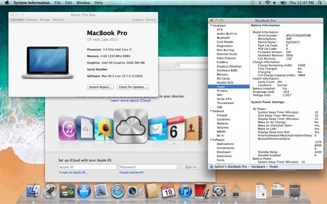Click the volume speaker menu bar icon

tap(275, 3)
